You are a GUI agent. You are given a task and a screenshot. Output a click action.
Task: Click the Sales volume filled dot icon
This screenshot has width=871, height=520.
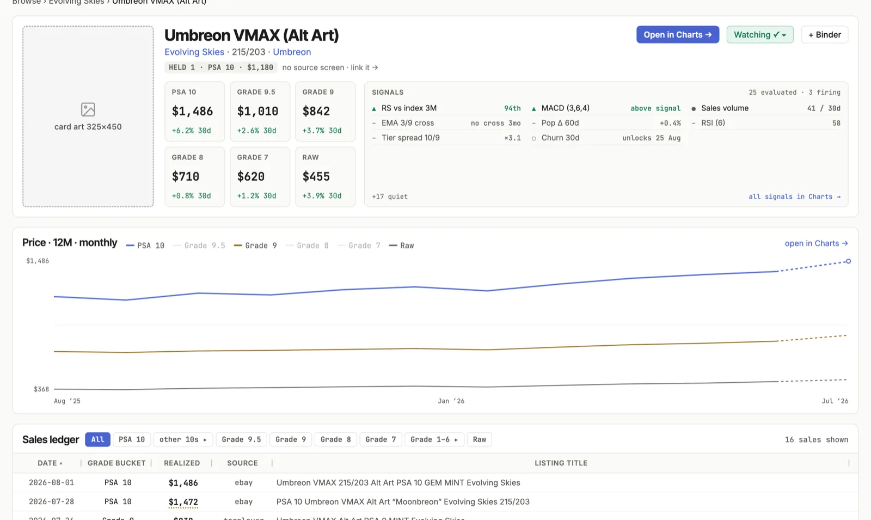[x=694, y=109]
